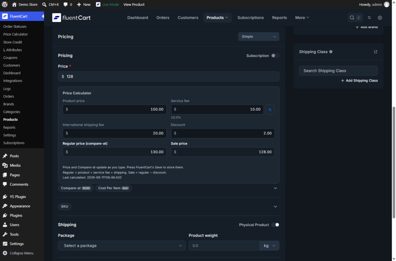Open the More navigation menu
Image resolution: width=396 pixels, height=261 pixels.
[302, 18]
